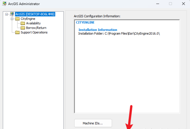The image size is (190, 129).
Task: Select the ArcGIS (DESKTOP-8O6L4M8) tree label
Action: (35, 14)
